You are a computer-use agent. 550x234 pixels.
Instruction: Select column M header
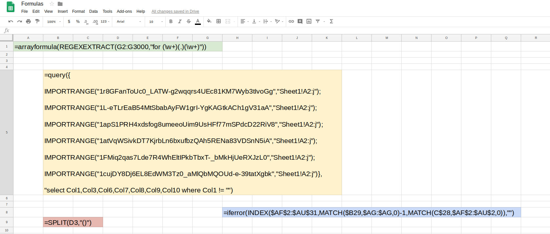[387, 38]
